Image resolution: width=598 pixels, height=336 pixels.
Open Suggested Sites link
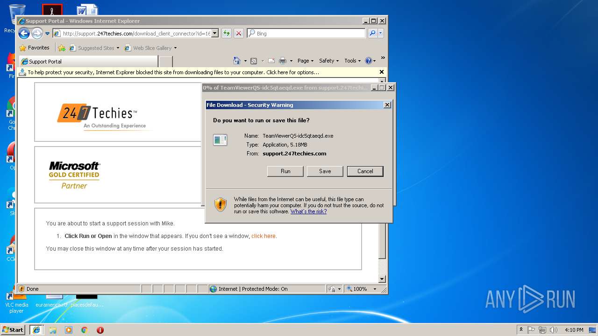94,48
